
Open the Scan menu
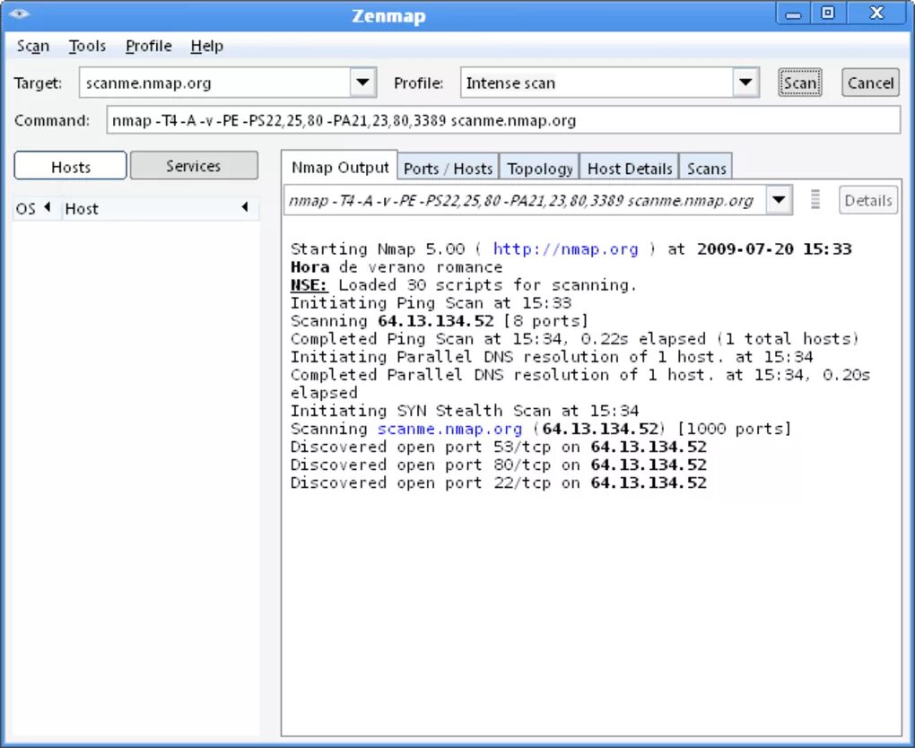click(x=32, y=46)
